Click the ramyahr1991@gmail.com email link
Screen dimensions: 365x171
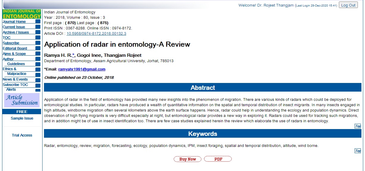tap(82, 69)
